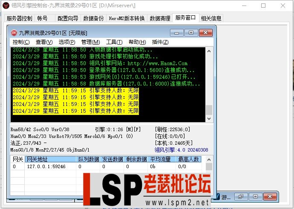This screenshot has width=294, height=209.
Task: Click the 队列数据 column header
Action: [88, 159]
